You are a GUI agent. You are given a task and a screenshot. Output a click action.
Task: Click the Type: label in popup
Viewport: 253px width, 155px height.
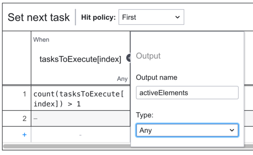pos(145,115)
